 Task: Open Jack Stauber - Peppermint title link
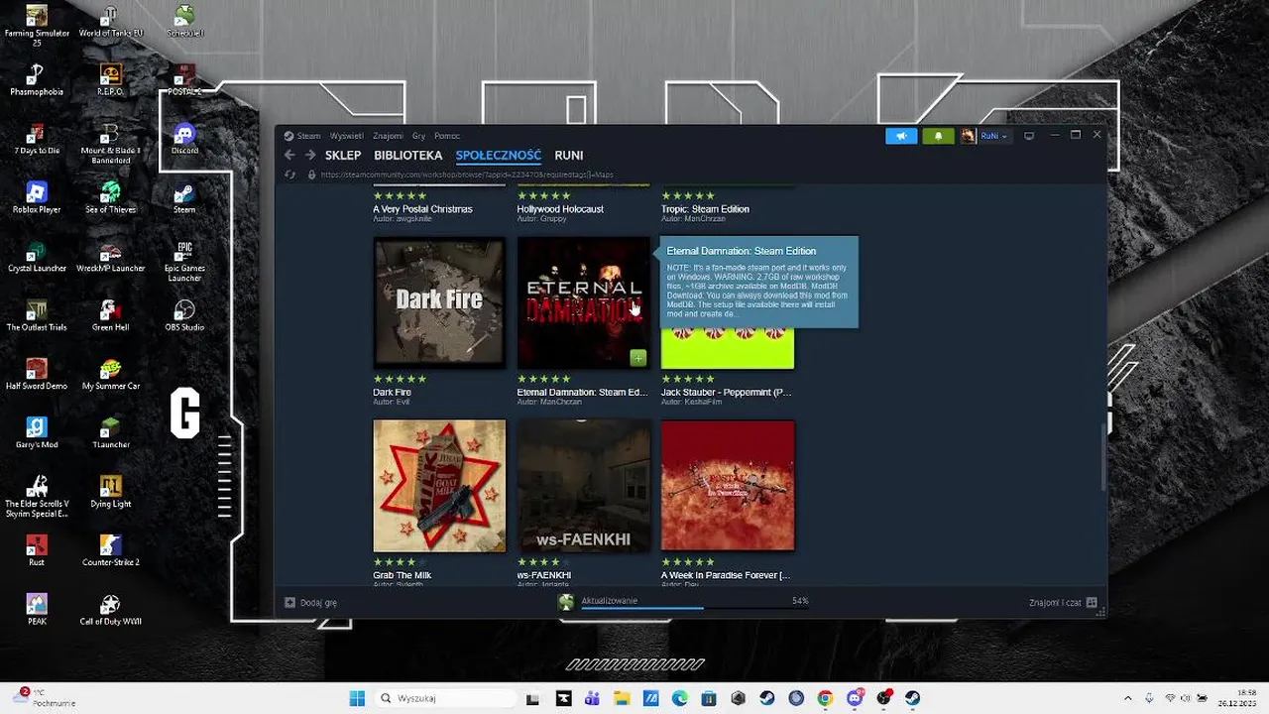point(726,393)
